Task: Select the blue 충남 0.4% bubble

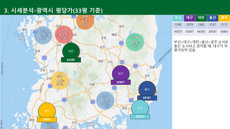Action: pyautogui.click(x=43, y=35)
